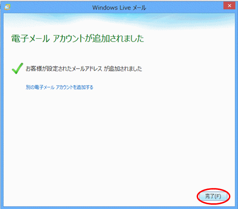Open system menu from the mail app icon
The height and width of the screenshot is (209, 238).
[7, 7]
